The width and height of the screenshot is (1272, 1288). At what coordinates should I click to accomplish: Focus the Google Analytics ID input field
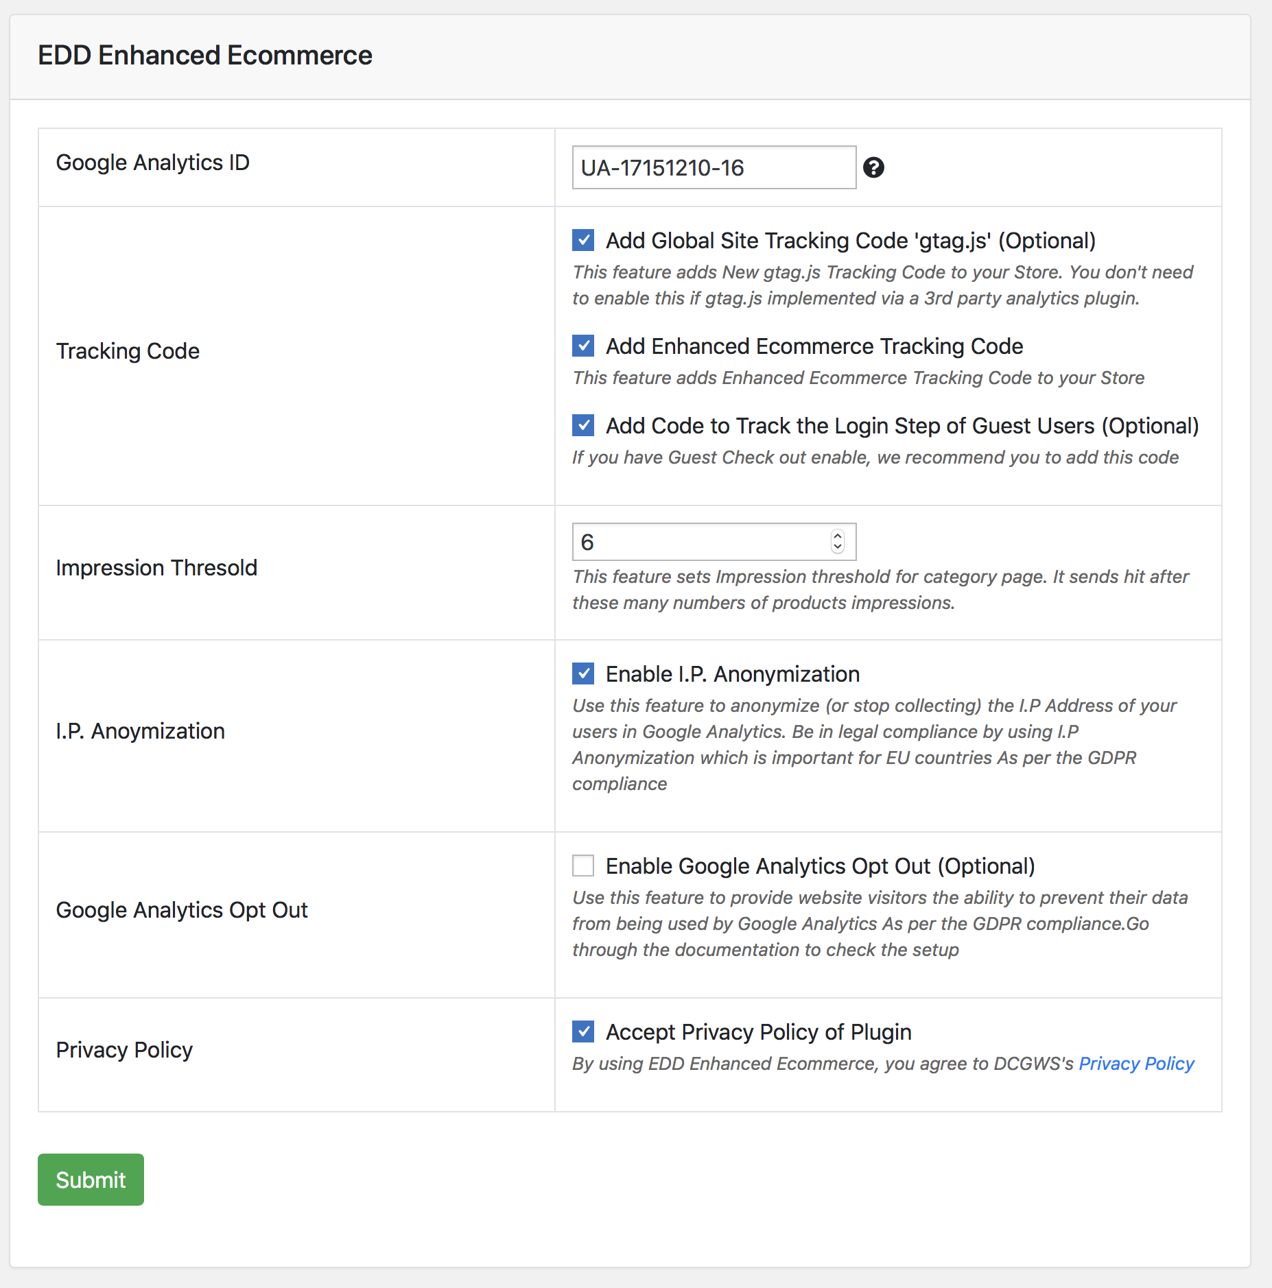[714, 167]
